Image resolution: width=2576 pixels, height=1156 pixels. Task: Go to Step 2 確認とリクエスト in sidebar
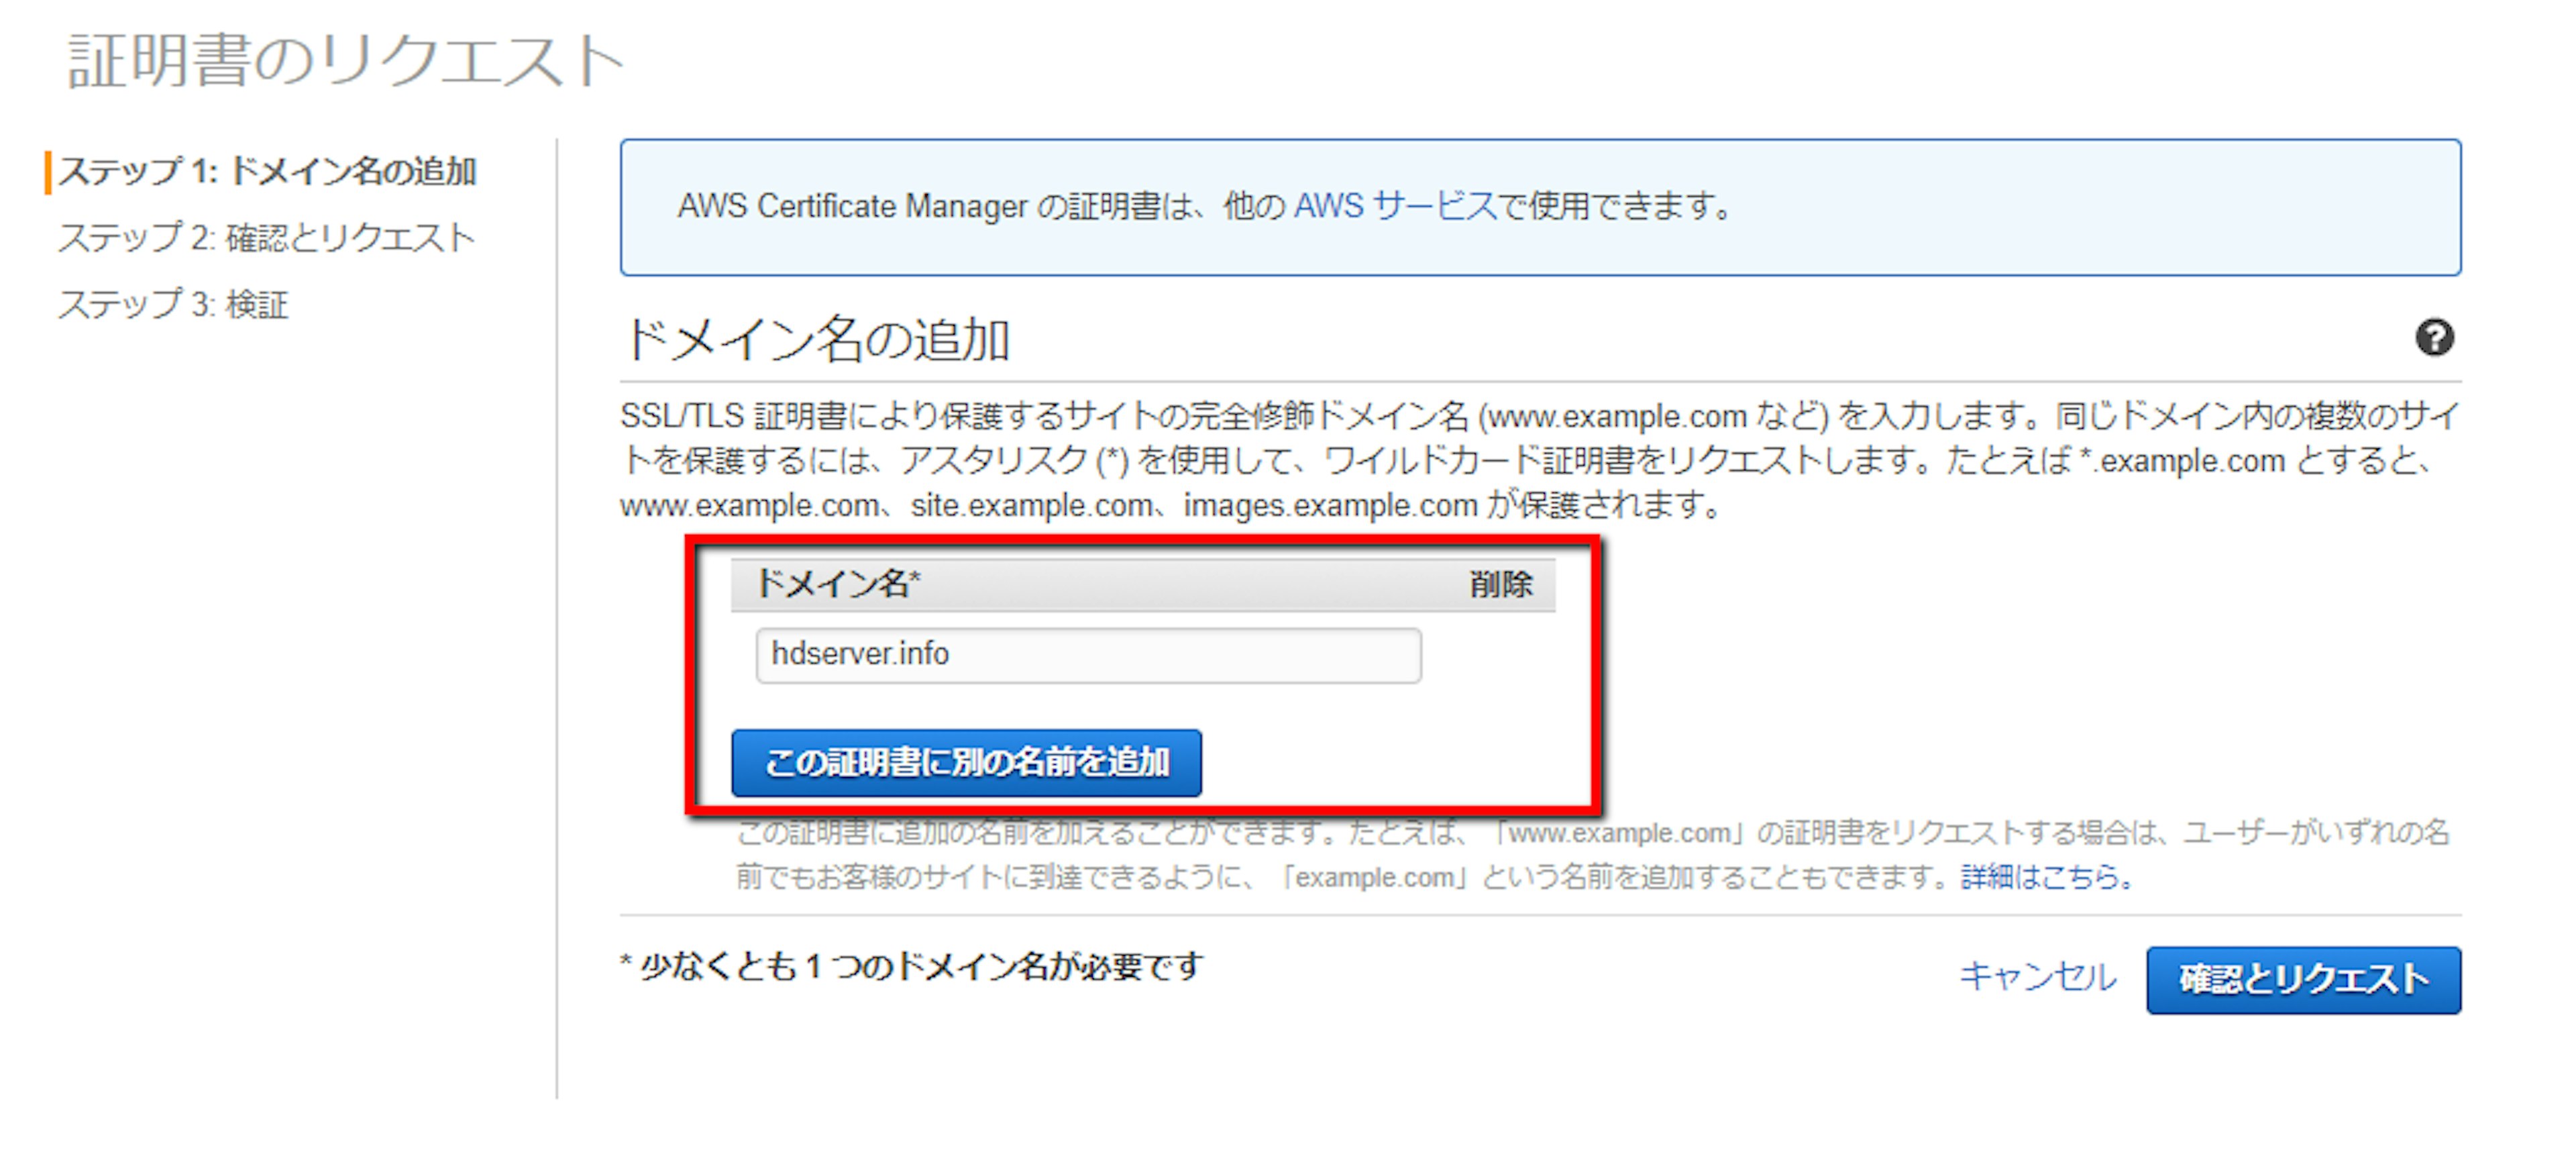tap(266, 238)
